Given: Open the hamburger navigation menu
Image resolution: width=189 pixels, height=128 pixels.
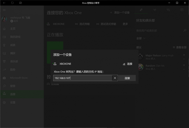Looking at the screenshot, I should [4, 10].
